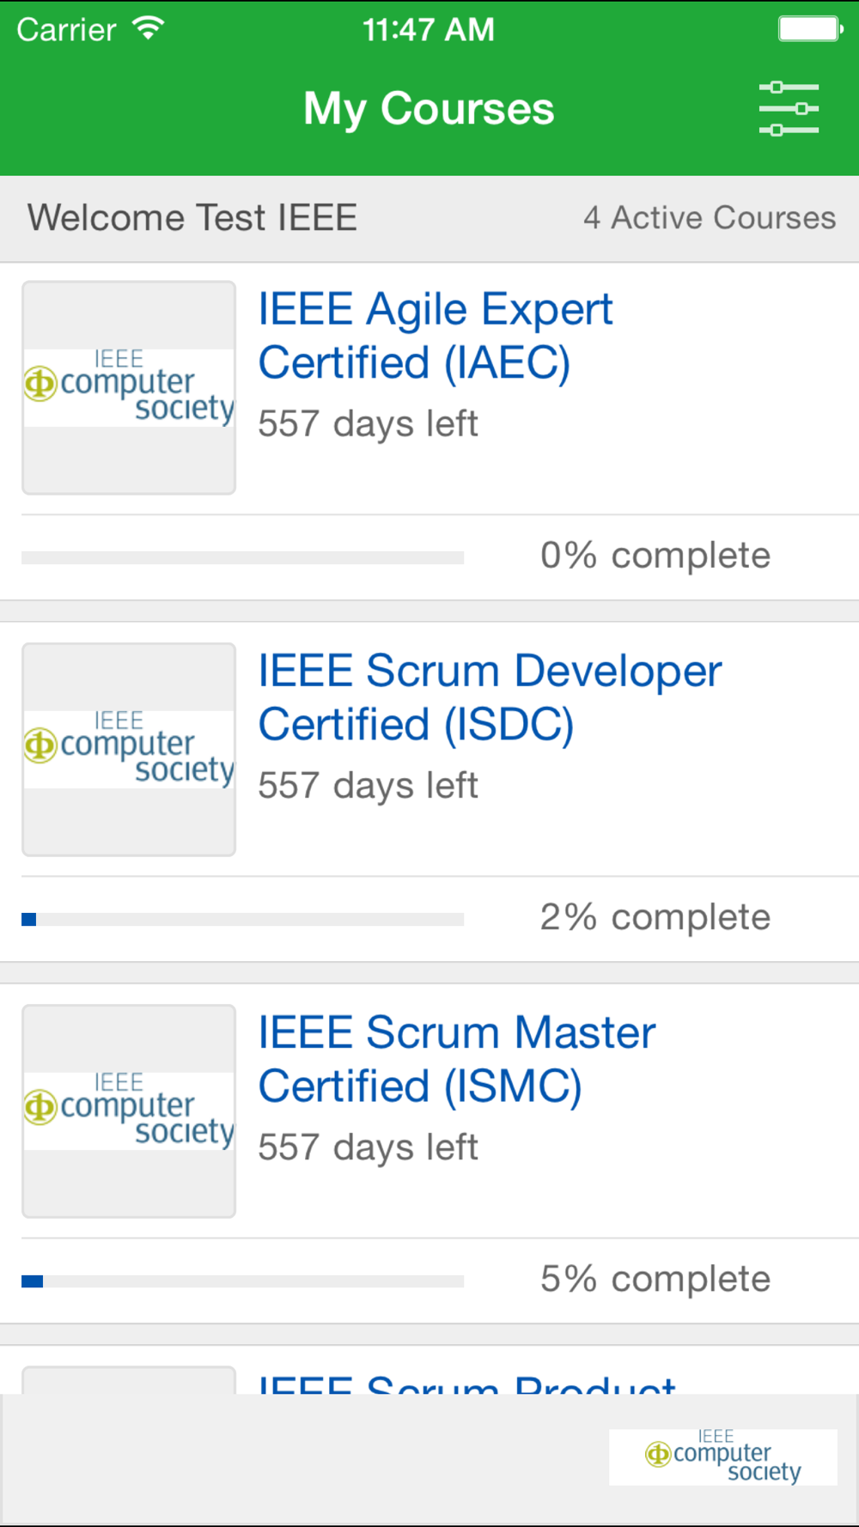
Task: Tap the 5% complete label
Action: click(655, 1280)
